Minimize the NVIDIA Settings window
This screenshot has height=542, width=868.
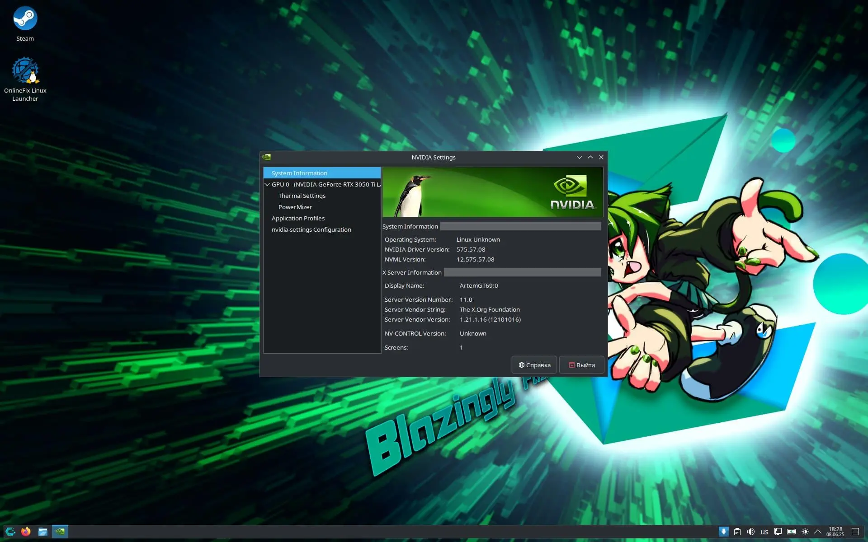(x=579, y=157)
